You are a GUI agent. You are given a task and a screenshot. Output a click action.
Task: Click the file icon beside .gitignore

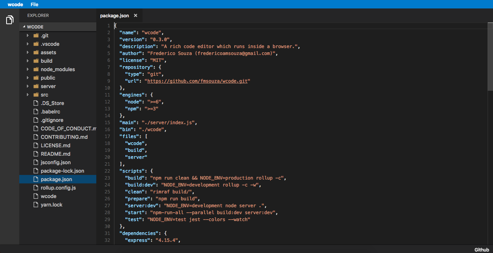tap(36, 120)
